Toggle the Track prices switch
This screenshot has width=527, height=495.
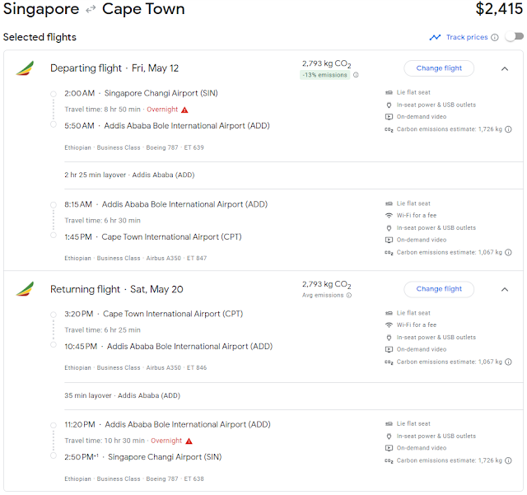tap(514, 37)
